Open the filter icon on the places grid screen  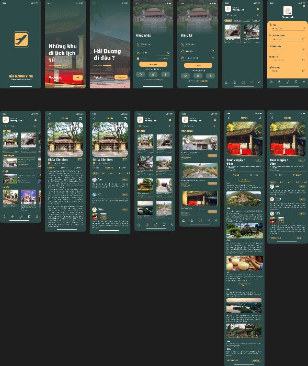[x=169, y=126]
